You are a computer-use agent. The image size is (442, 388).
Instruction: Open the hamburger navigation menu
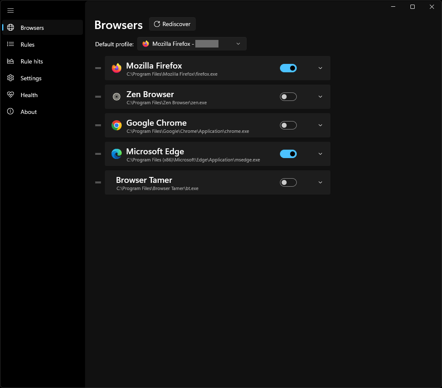[11, 11]
